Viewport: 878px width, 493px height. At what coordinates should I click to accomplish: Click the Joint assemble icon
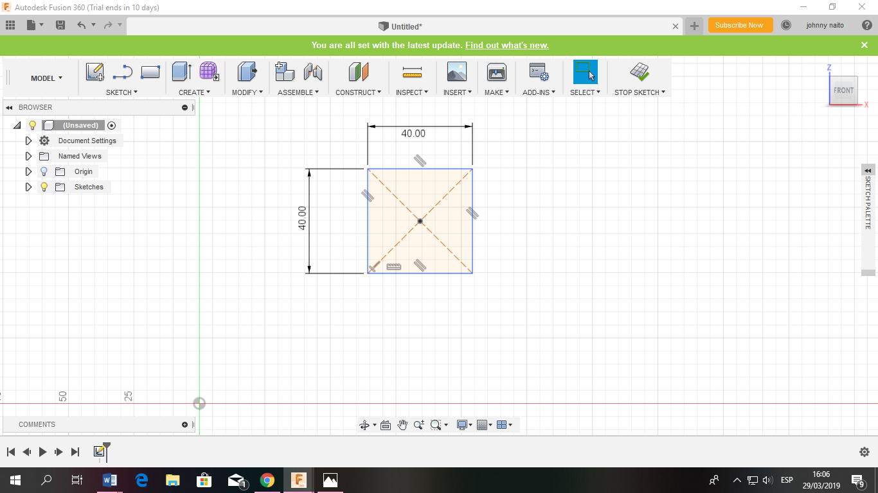click(312, 72)
